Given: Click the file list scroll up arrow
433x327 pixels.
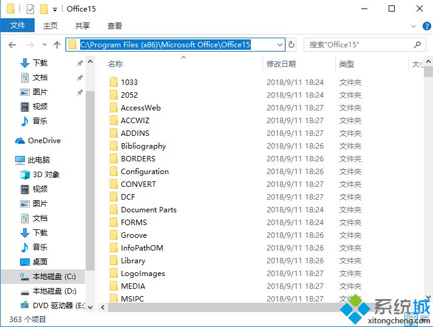Looking at the screenshot, I should [428, 61].
